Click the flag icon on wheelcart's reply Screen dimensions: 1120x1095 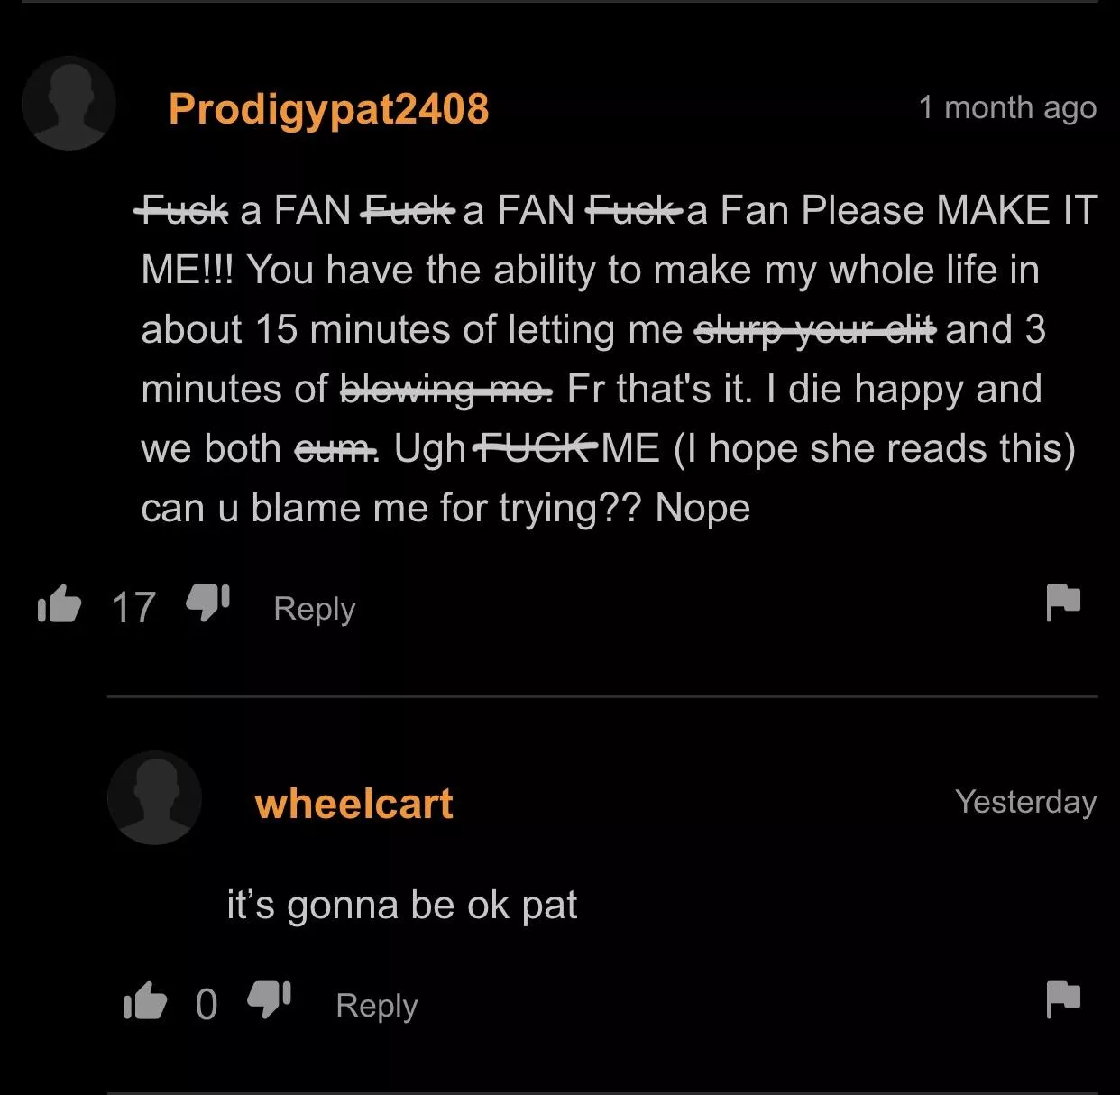[x=1066, y=999]
